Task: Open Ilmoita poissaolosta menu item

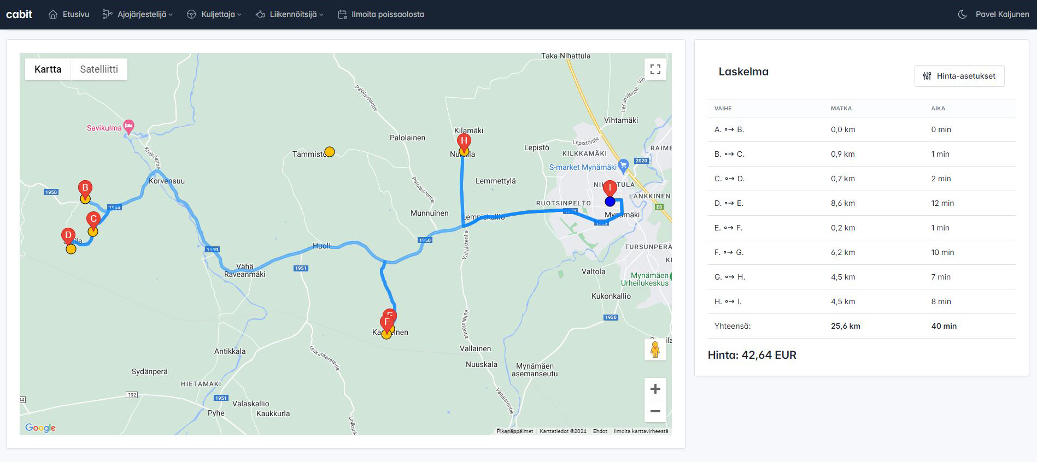Action: [381, 14]
